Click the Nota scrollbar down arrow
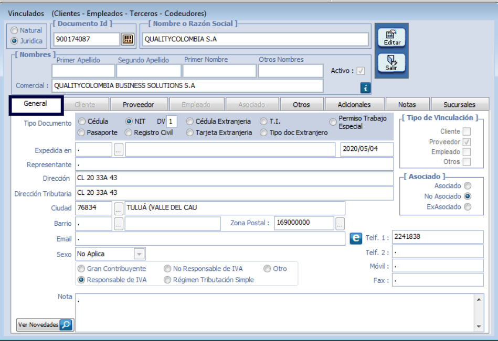The width and height of the screenshot is (498, 341). tap(479, 326)
